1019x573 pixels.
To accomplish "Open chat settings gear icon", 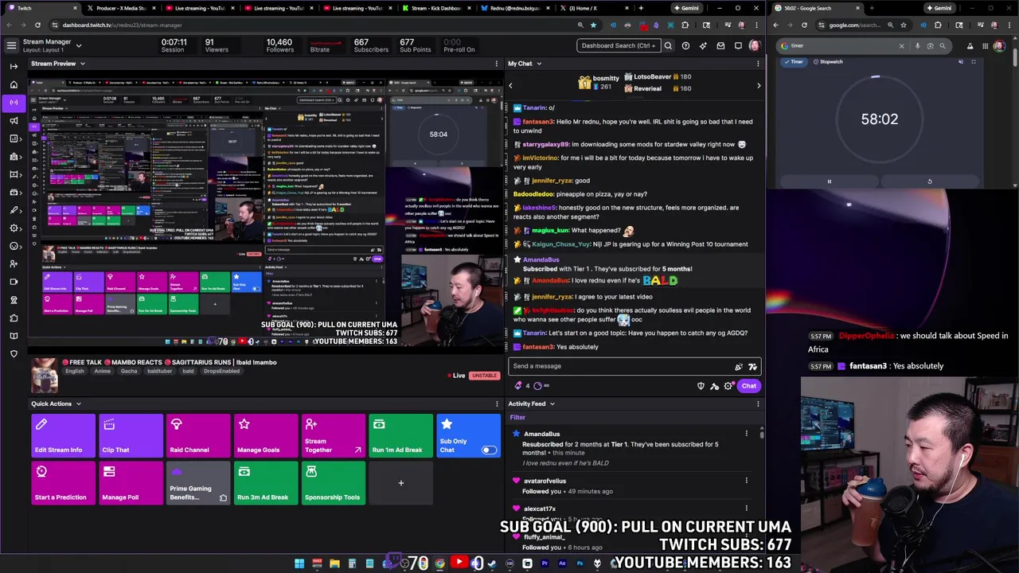I will (728, 386).
